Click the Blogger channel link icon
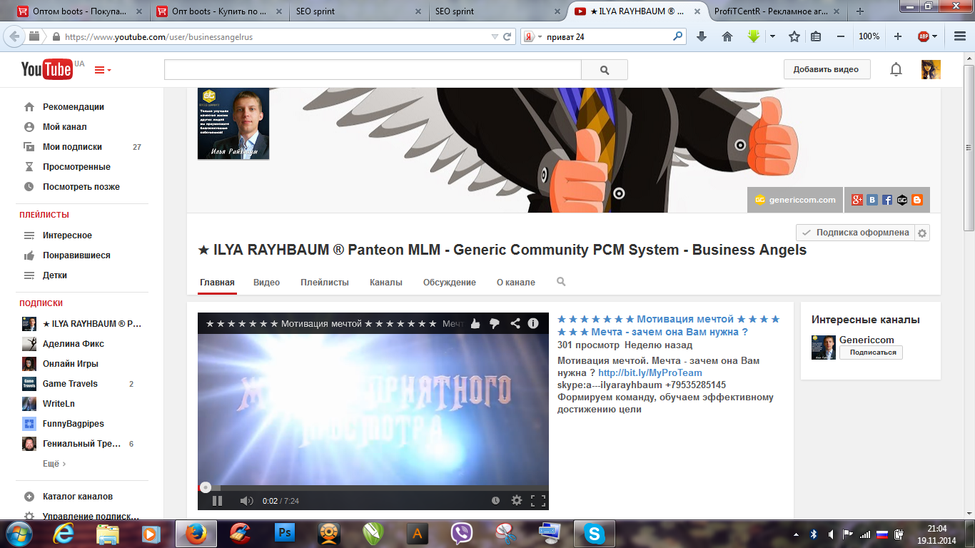 click(917, 200)
